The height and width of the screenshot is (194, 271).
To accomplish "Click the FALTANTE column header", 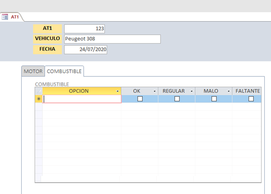I will [247, 91].
